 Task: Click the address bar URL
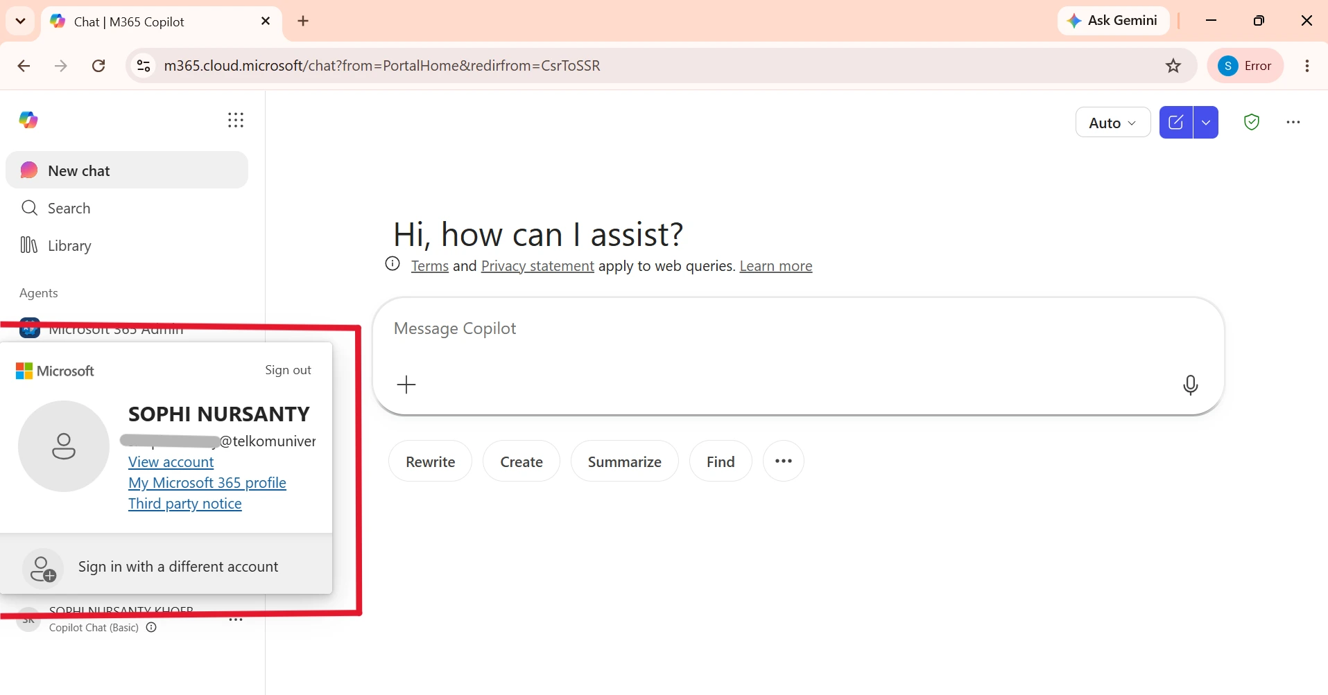pos(382,66)
